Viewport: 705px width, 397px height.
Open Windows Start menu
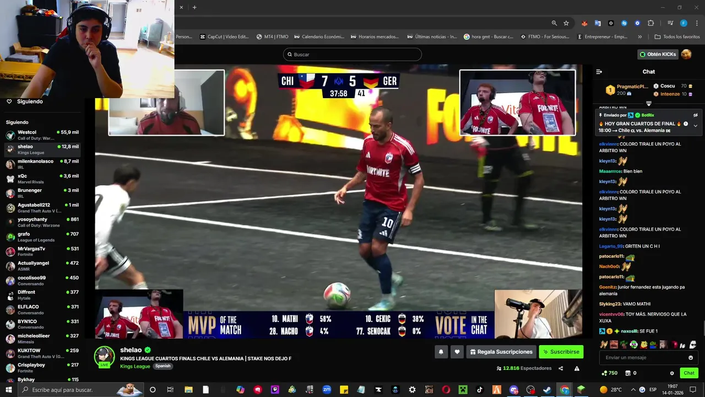click(9, 390)
